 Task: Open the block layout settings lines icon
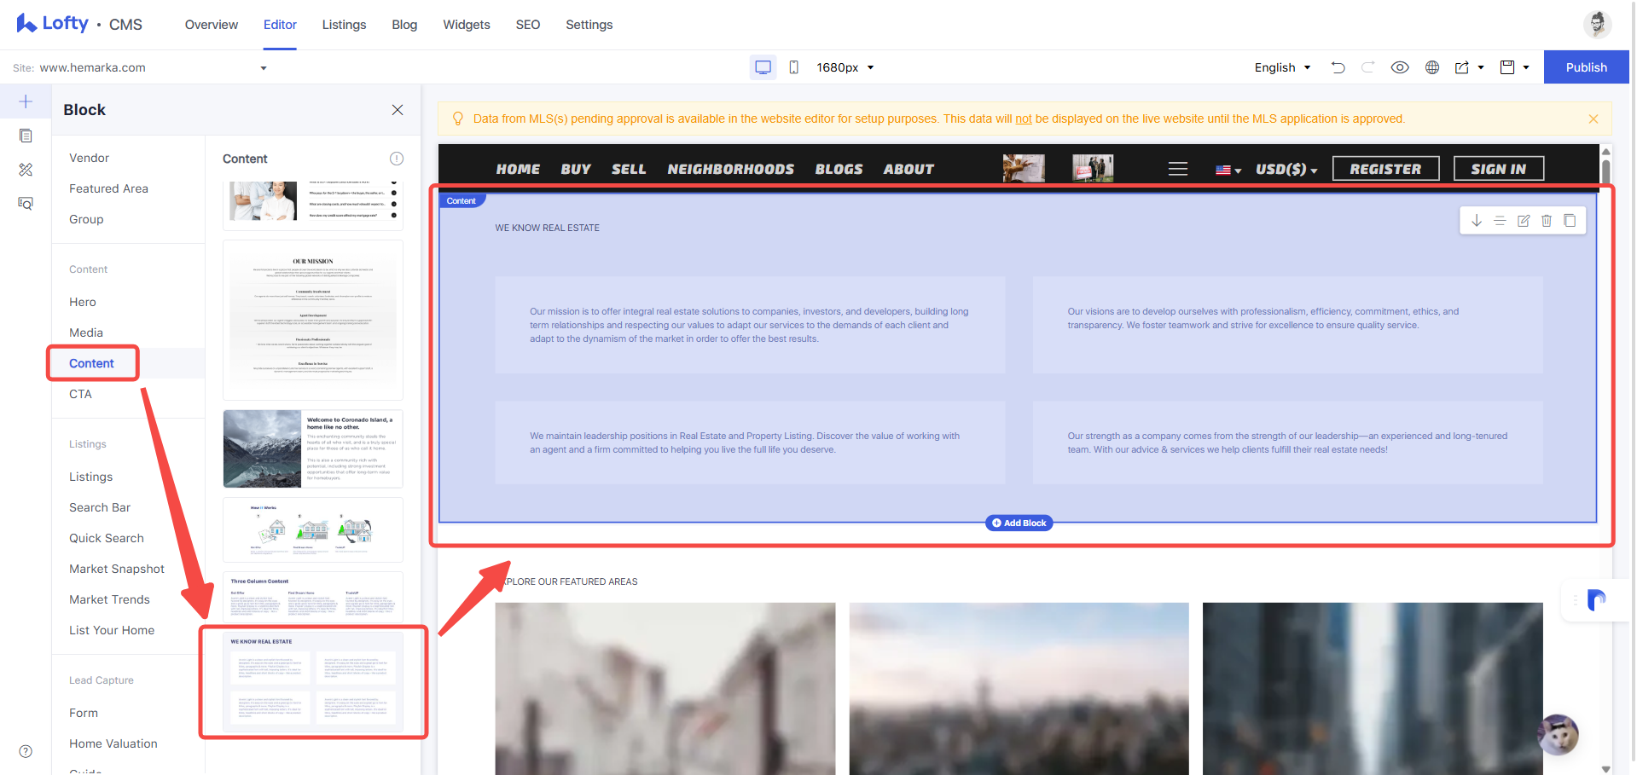(1500, 221)
